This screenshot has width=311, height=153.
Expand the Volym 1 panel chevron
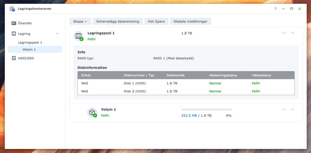click(x=293, y=109)
